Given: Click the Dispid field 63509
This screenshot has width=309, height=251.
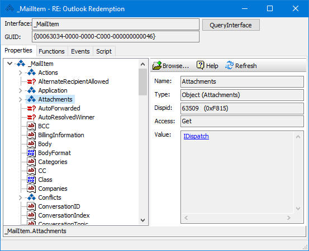Looking at the screenshot, I should tap(242, 108).
